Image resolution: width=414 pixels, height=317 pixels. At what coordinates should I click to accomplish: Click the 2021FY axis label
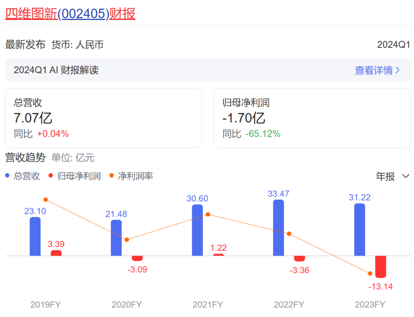pyautogui.click(x=208, y=305)
